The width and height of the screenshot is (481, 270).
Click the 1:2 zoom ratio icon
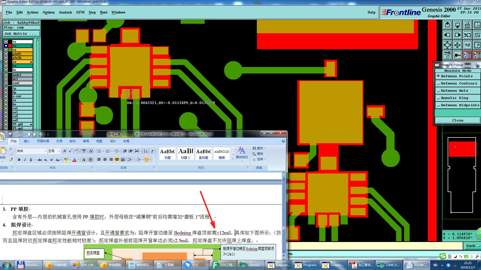(467, 45)
